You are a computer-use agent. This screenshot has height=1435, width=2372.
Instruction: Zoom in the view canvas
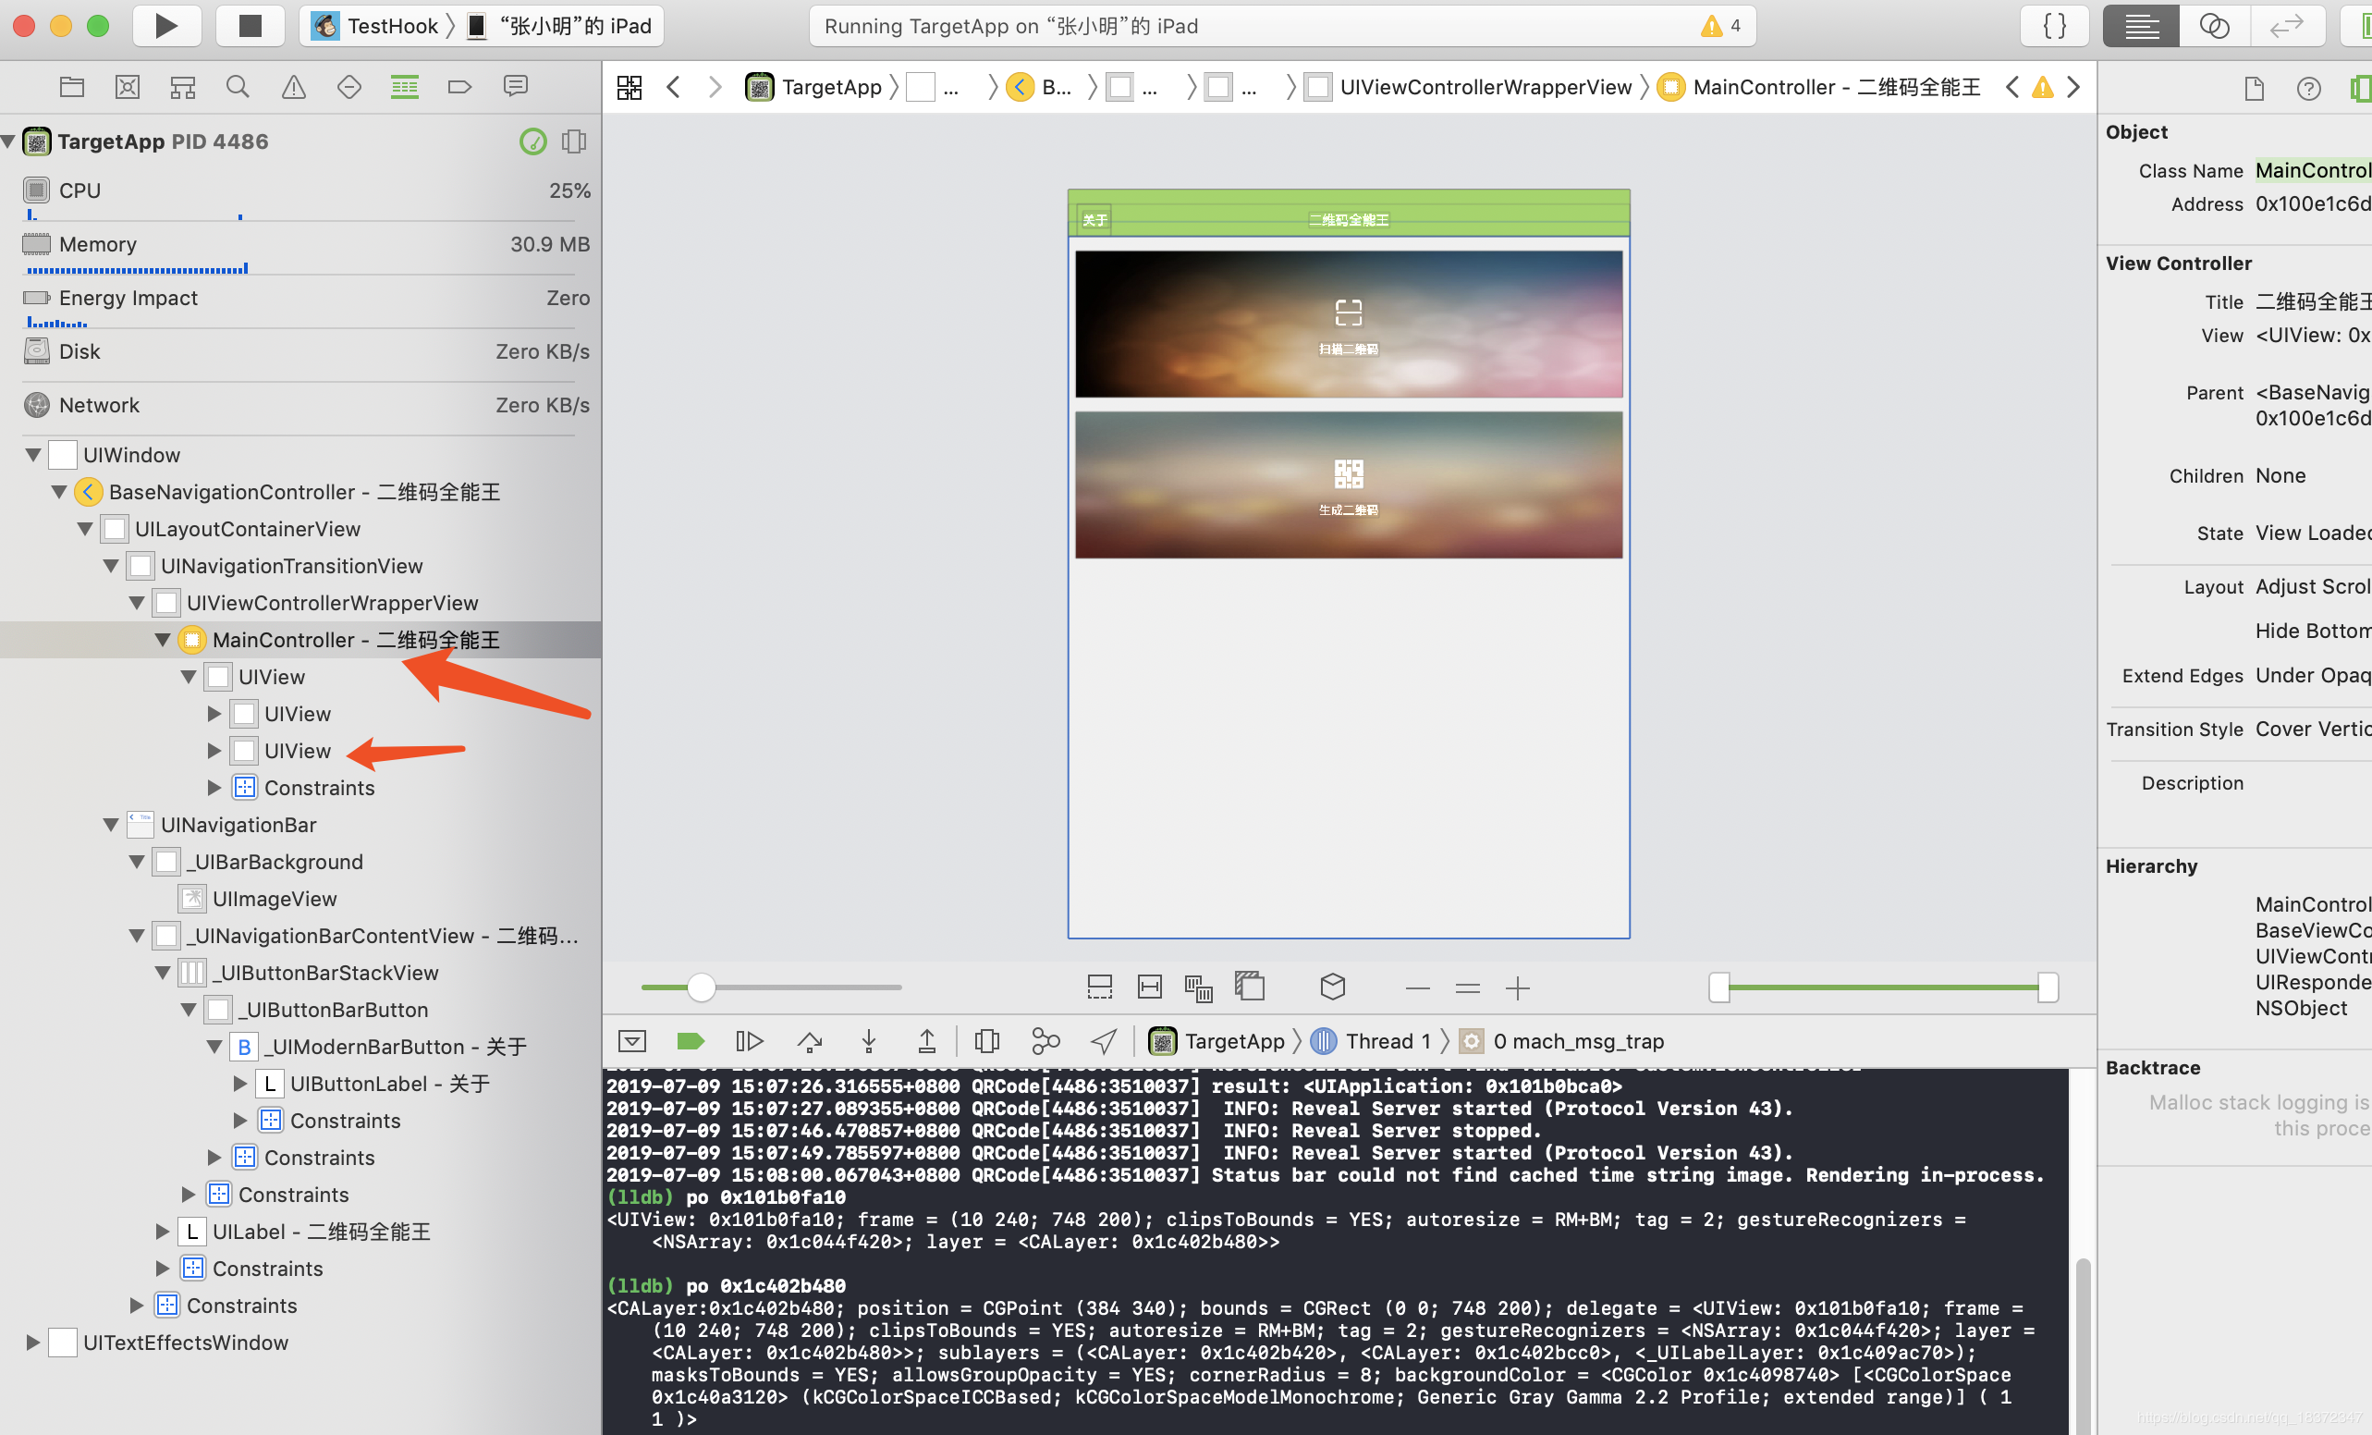1518,988
